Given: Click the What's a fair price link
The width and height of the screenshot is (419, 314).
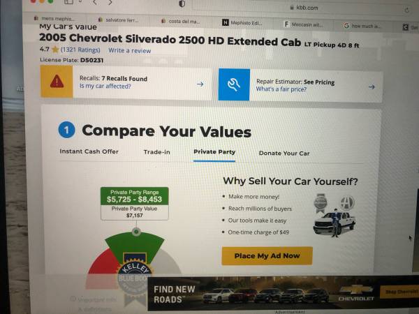Looking at the screenshot, I should (x=281, y=89).
